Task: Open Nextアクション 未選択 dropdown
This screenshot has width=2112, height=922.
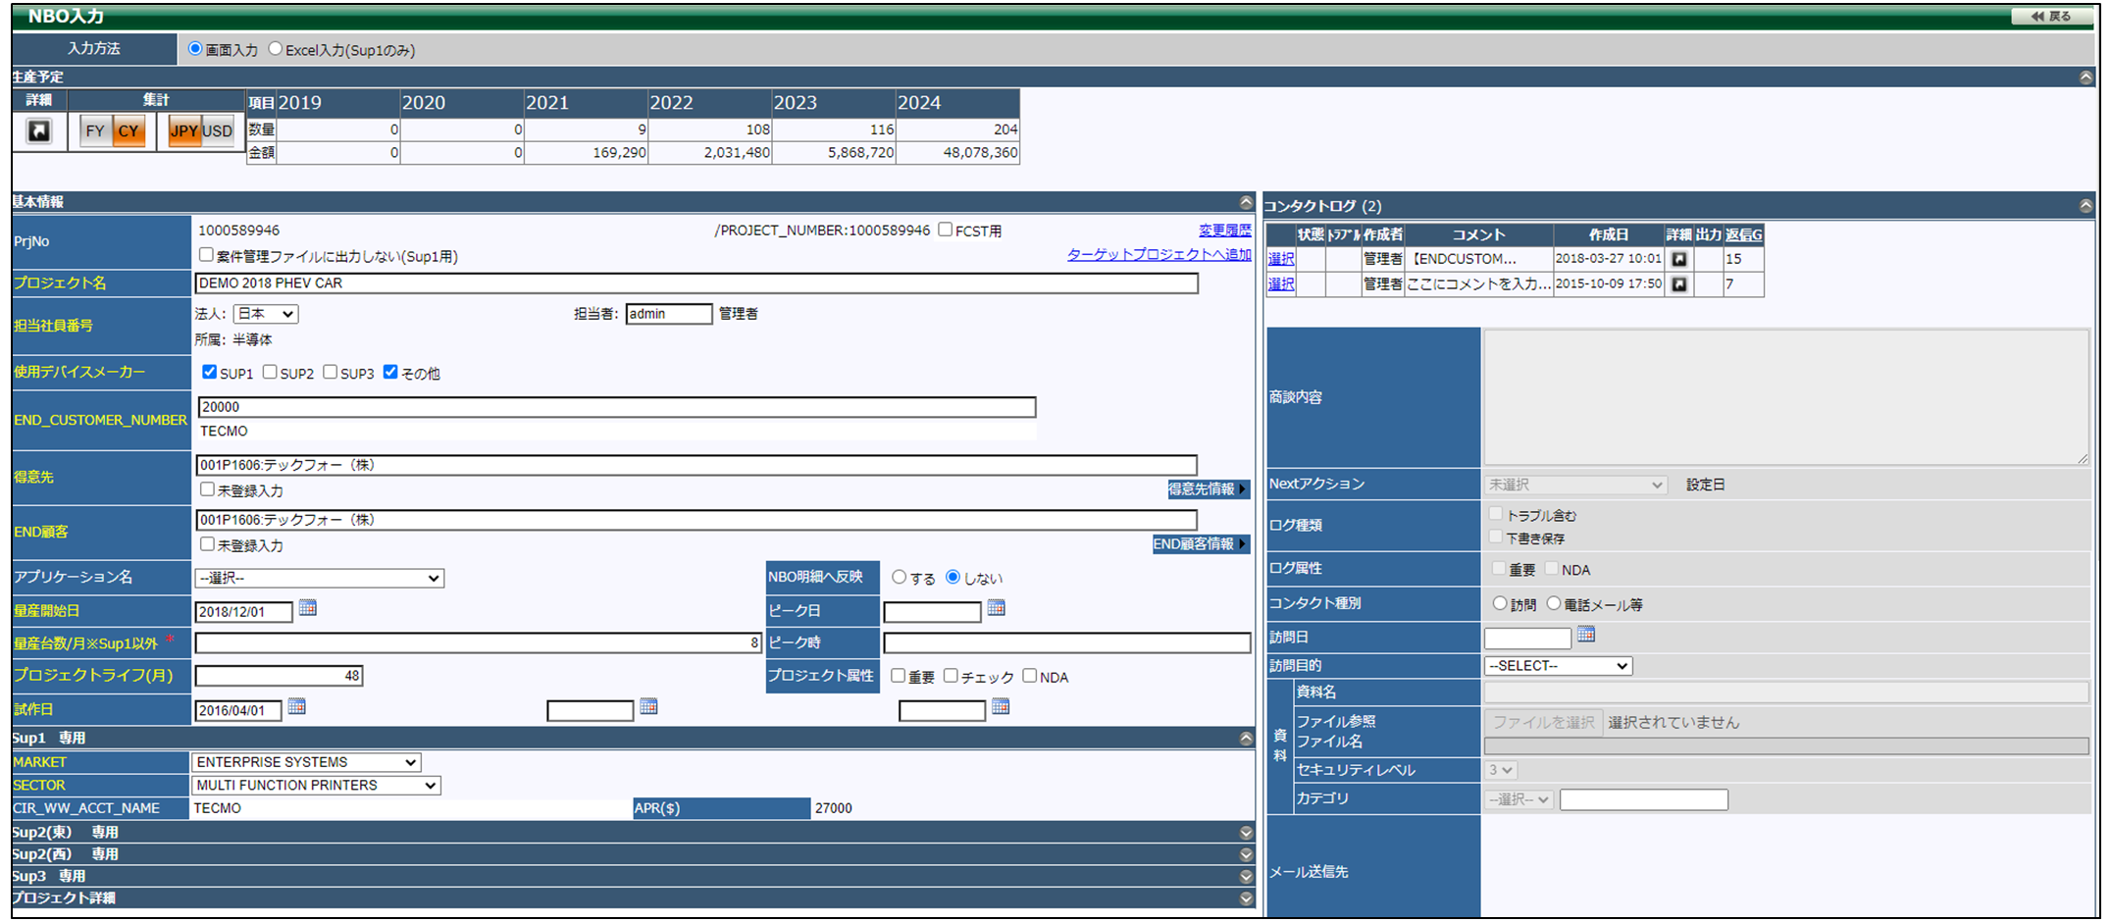Action: tap(1575, 485)
